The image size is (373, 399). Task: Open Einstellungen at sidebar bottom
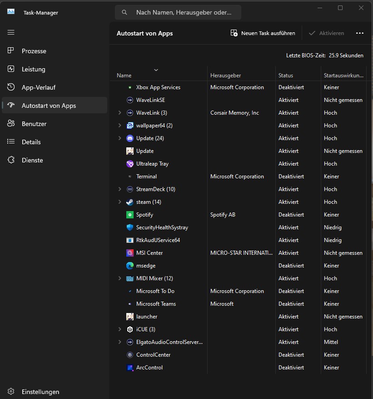pyautogui.click(x=55, y=392)
